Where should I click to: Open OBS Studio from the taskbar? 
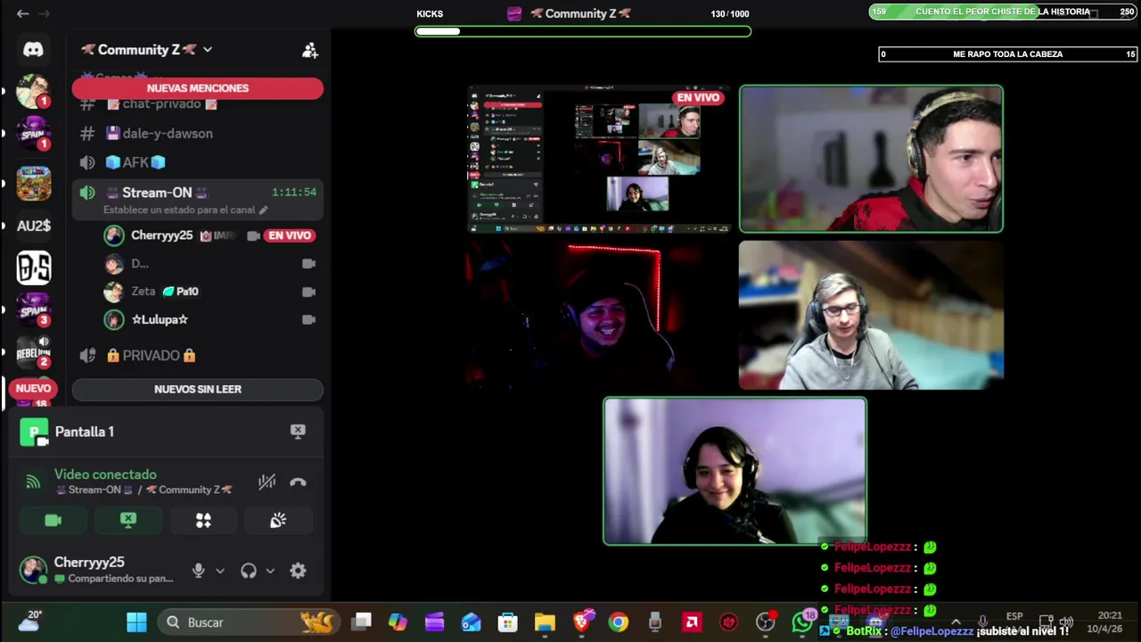click(765, 622)
